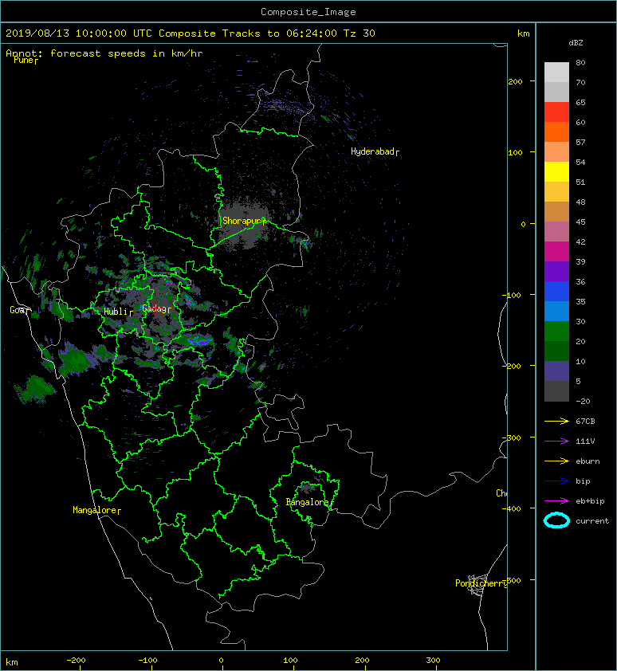
Task: Click the '100' tick on vertical axis
Action: tap(515, 152)
